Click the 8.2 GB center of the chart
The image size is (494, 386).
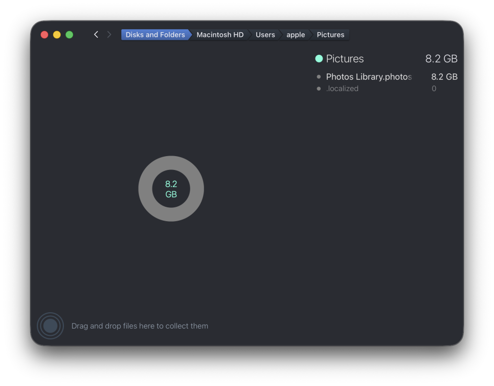171,189
